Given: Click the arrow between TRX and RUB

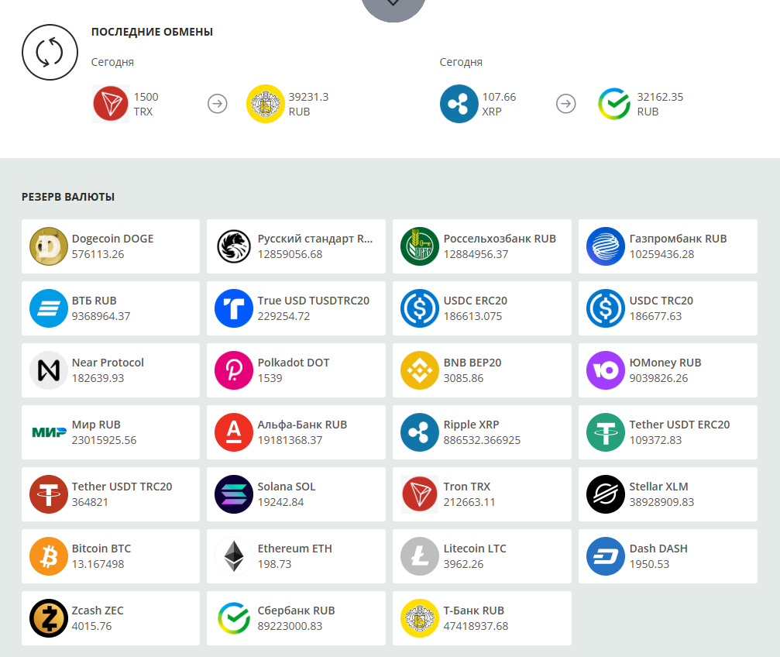Looking at the screenshot, I should (218, 104).
